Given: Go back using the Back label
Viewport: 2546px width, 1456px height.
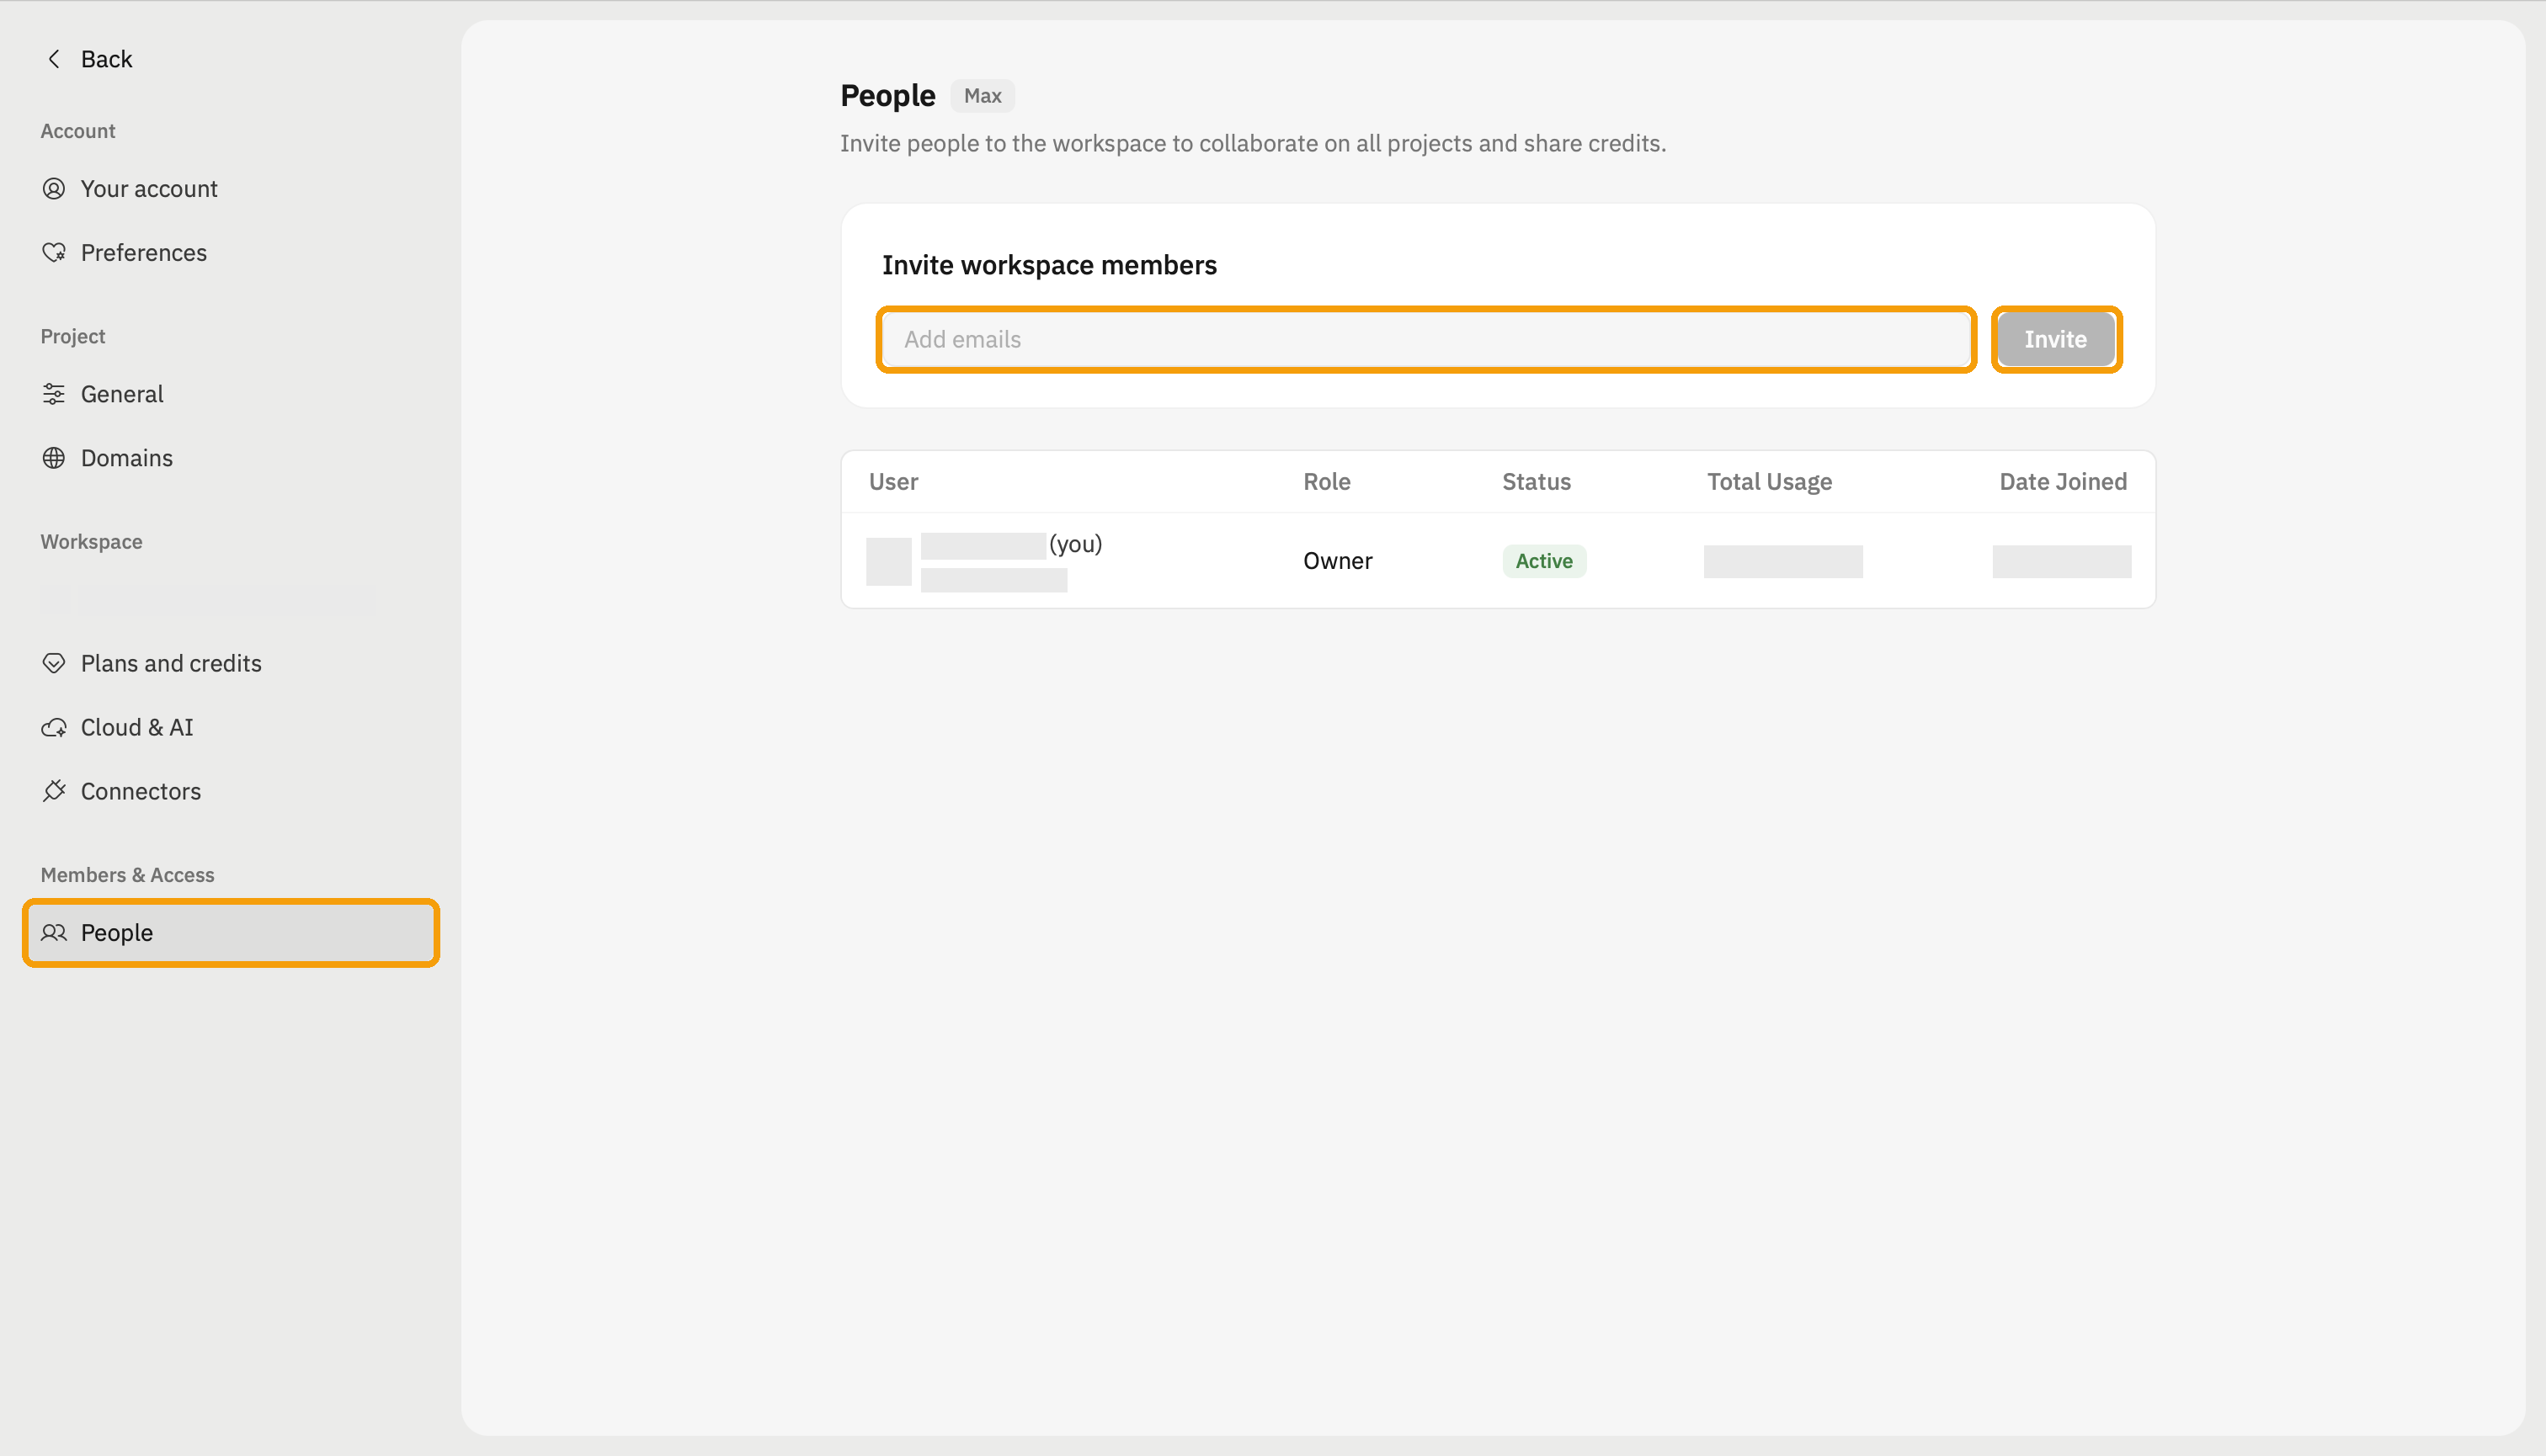Looking at the screenshot, I should (x=106, y=59).
